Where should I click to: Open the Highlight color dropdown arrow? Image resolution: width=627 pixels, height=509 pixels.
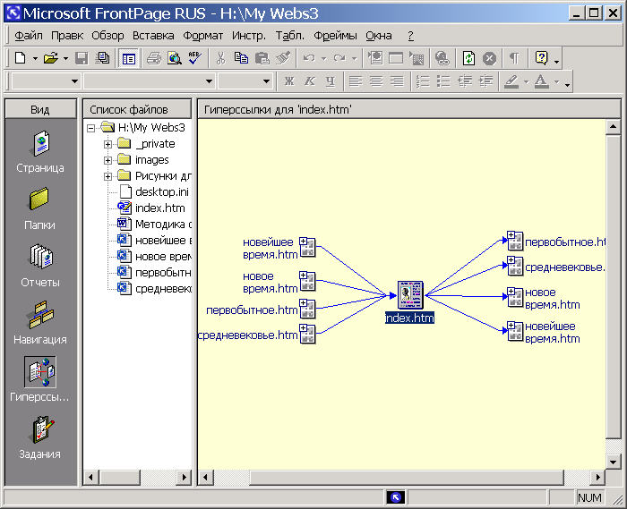(x=527, y=81)
